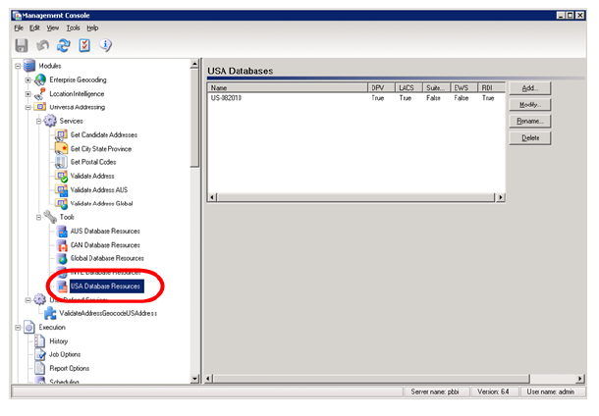
Task: Click the Global Database Resources icon
Action: point(62,258)
